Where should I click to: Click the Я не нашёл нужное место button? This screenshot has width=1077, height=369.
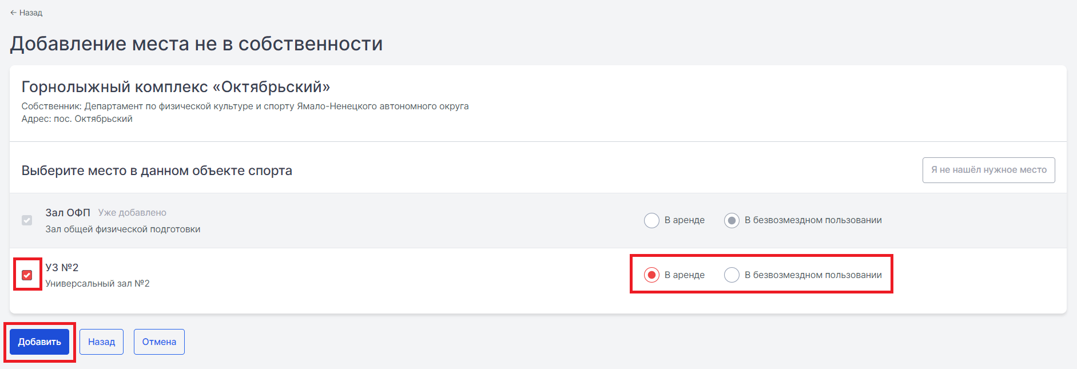point(988,170)
